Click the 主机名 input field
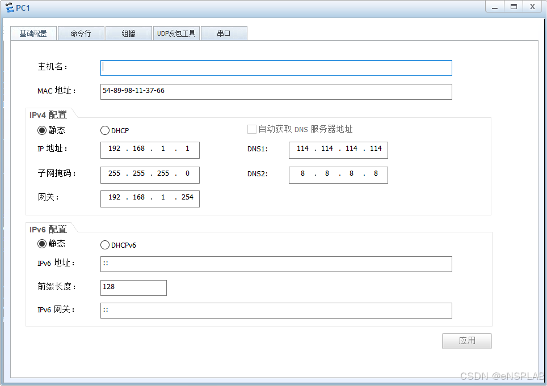This screenshot has height=386, width=547. point(276,68)
